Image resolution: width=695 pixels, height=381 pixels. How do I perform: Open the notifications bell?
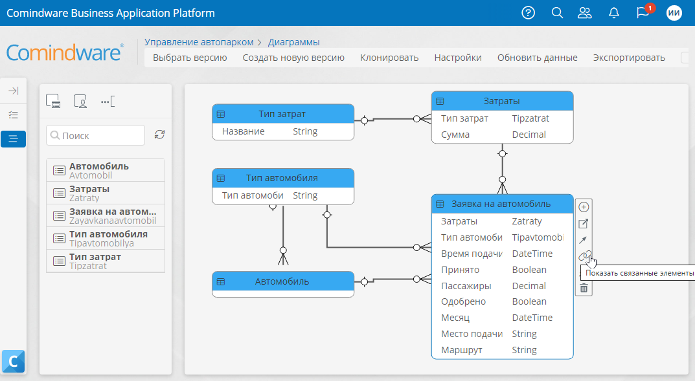click(x=614, y=13)
